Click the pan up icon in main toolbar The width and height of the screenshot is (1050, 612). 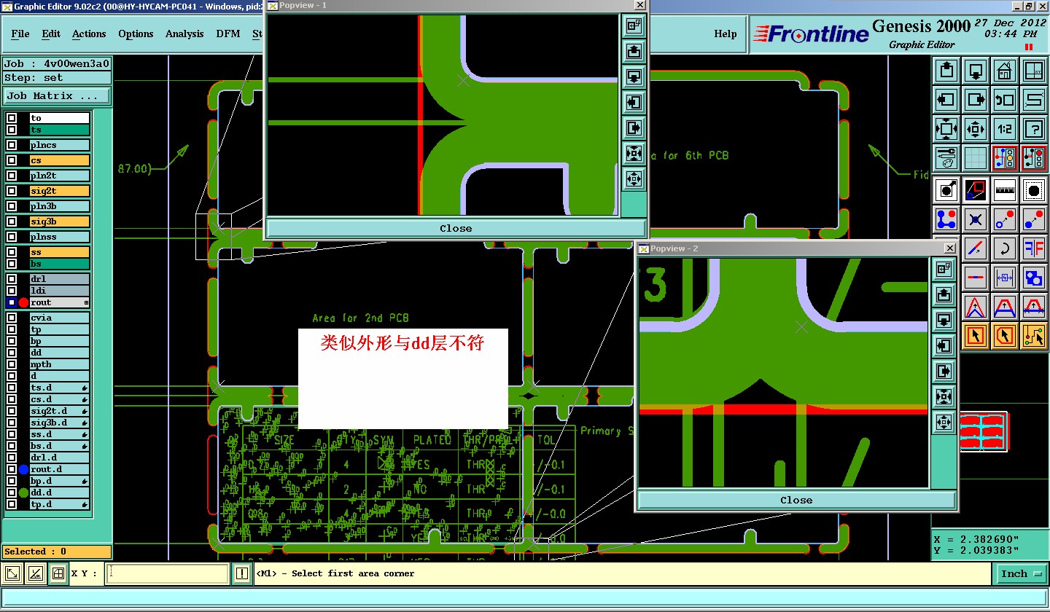pyautogui.click(x=946, y=71)
